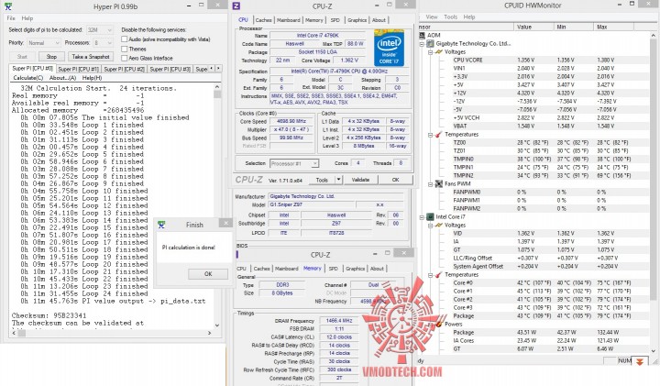
Task: Click the Max column header in HWMonitor
Action: [x=613, y=27]
